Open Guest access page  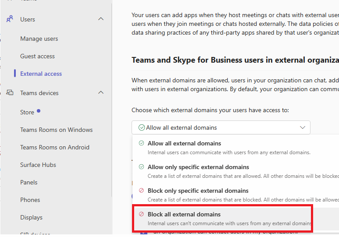pyautogui.click(x=37, y=56)
